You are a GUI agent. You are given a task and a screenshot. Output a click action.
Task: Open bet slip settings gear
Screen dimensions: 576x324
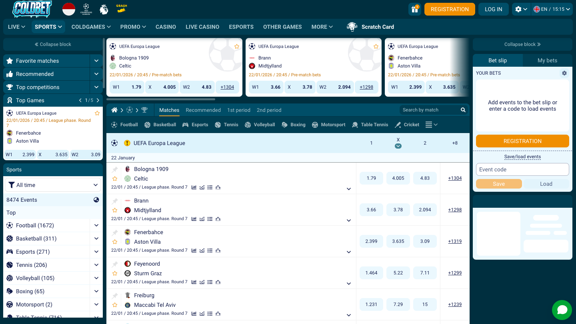click(x=564, y=73)
